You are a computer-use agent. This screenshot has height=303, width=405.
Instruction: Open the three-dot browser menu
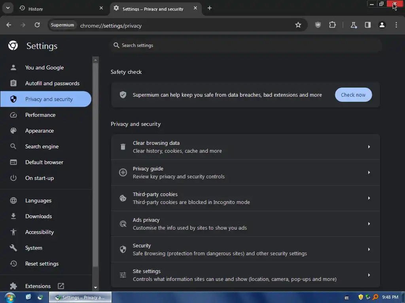coord(396,25)
